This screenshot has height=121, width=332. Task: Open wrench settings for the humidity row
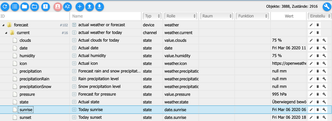[324, 56]
